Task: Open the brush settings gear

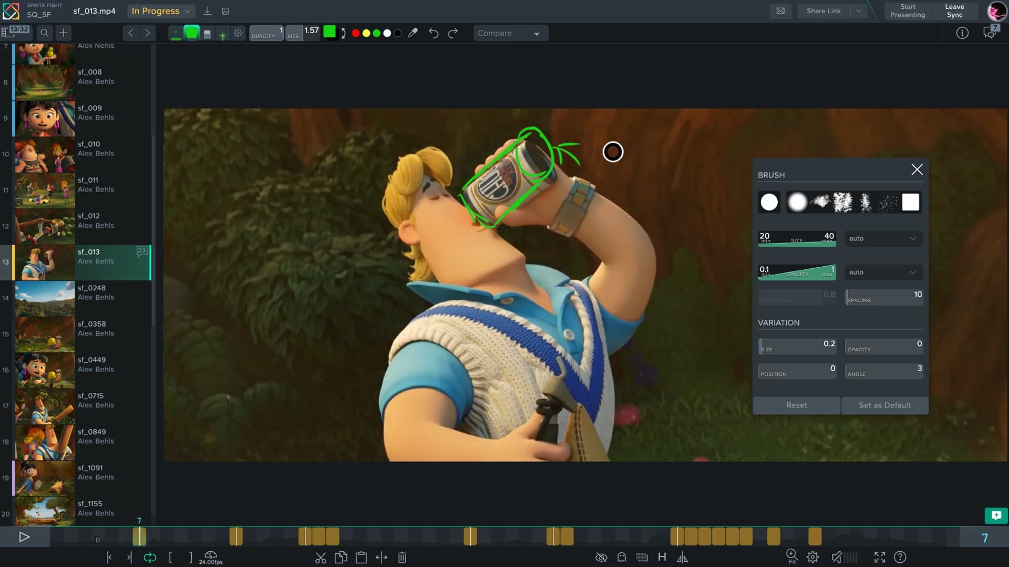Action: click(x=238, y=33)
